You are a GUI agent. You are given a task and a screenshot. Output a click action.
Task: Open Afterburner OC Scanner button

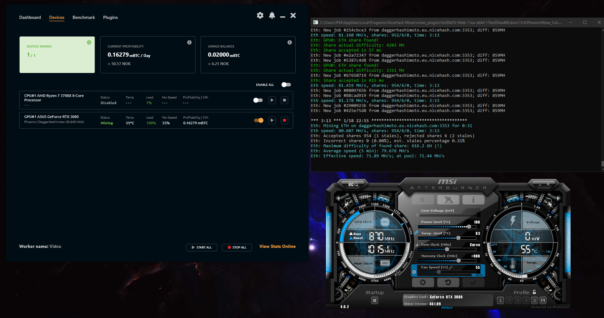coord(353,185)
